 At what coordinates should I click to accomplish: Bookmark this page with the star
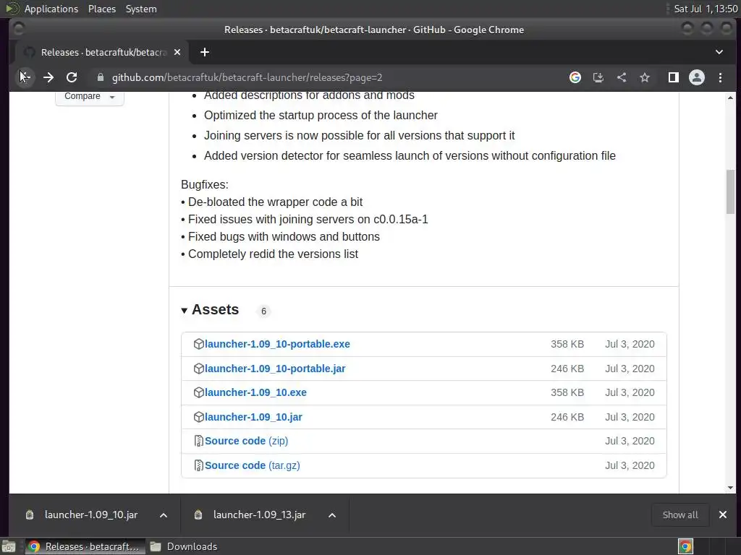click(x=645, y=77)
